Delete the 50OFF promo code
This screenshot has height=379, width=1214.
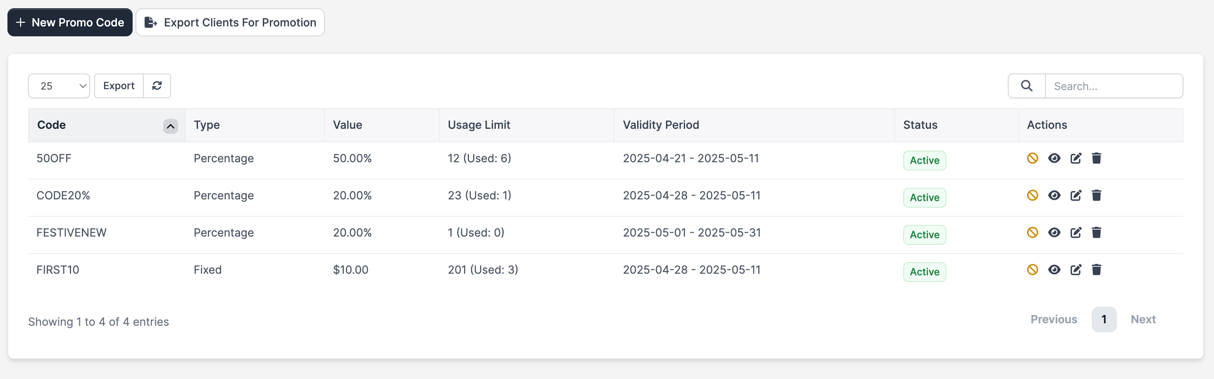pyautogui.click(x=1096, y=158)
